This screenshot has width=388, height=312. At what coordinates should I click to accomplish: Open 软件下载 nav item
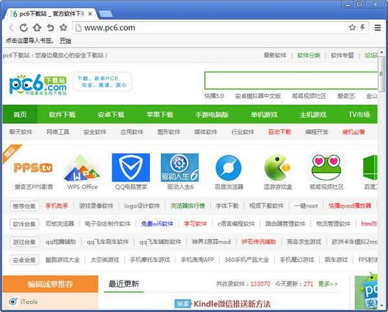click(x=62, y=114)
